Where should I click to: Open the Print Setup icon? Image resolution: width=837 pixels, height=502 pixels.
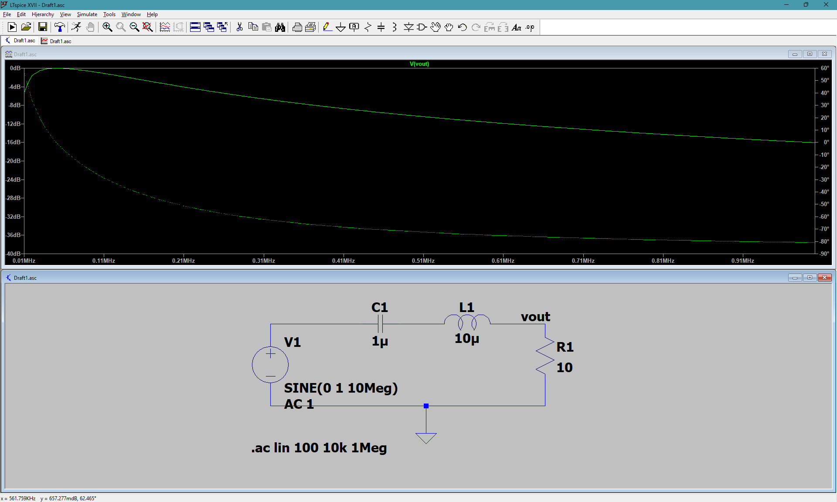click(310, 27)
